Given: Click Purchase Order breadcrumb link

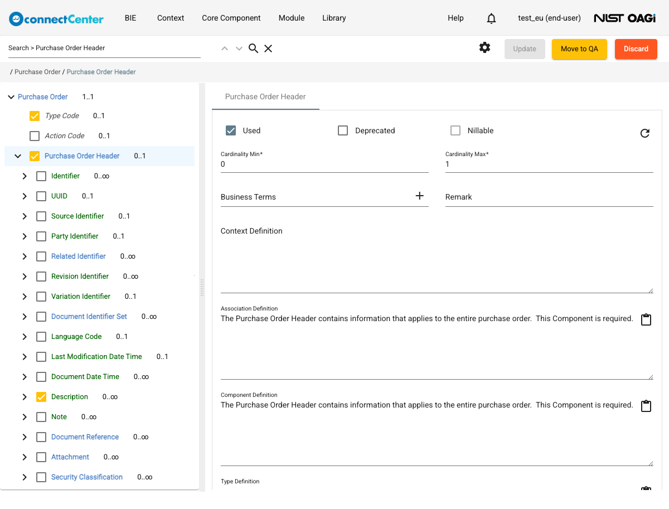Looking at the screenshot, I should pyautogui.click(x=37, y=72).
